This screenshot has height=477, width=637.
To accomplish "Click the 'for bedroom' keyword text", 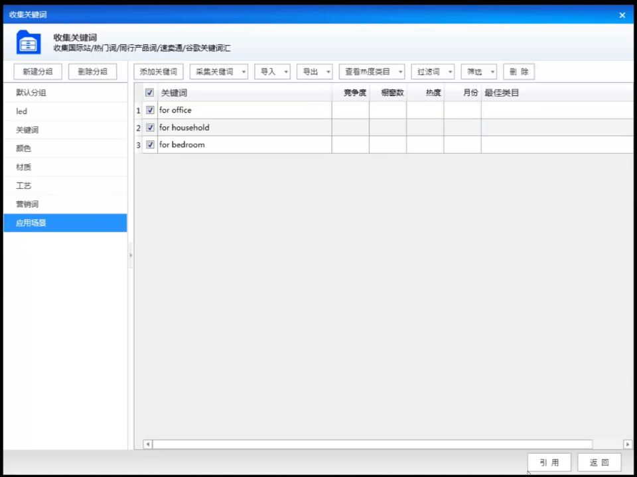I will [x=182, y=145].
